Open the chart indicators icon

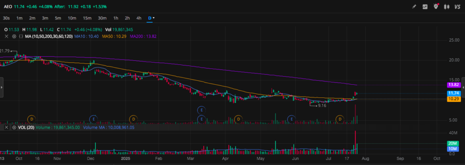425,6
